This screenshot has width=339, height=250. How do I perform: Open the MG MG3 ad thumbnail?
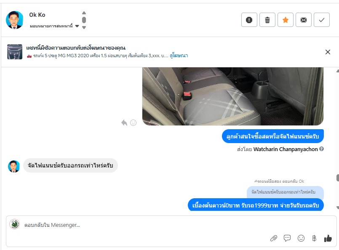[x=15, y=52]
